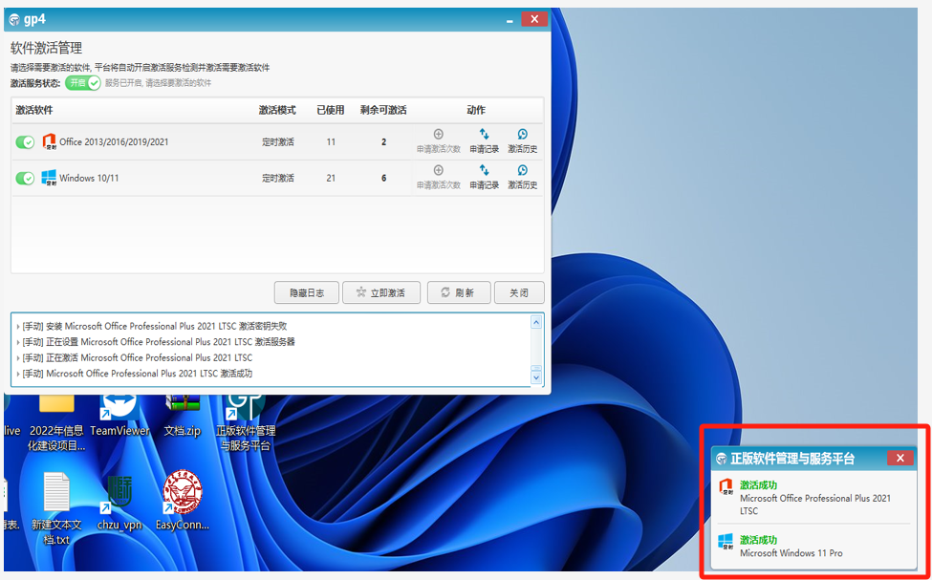The width and height of the screenshot is (932, 580).
Task: Click the 激活软件 column header
Action: 34,110
